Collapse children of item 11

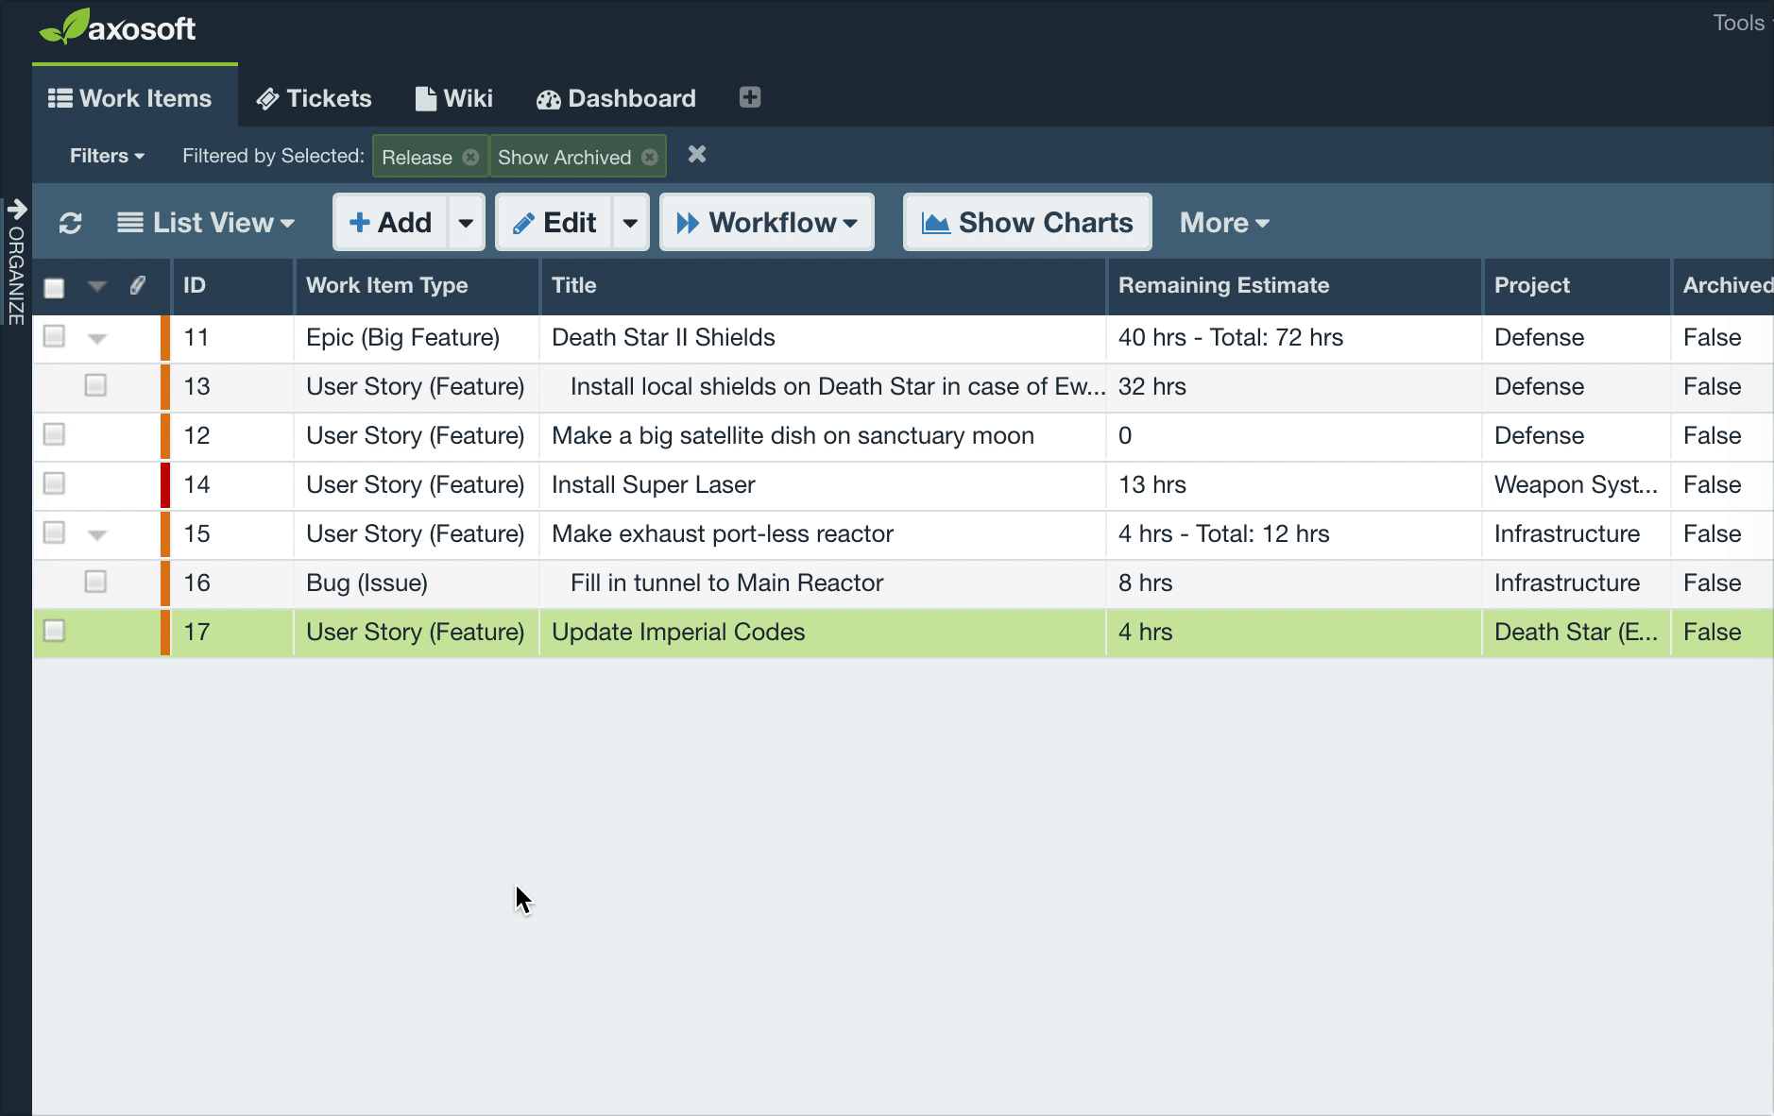click(97, 338)
